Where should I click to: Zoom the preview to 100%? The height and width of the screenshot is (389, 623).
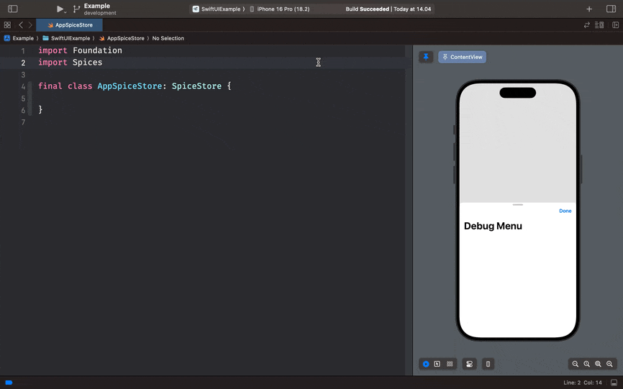[587, 365]
